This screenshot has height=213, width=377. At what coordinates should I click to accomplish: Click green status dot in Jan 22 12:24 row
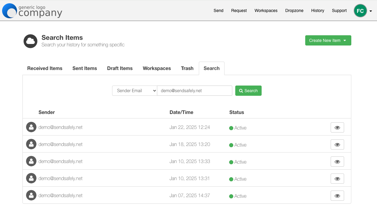click(x=231, y=128)
